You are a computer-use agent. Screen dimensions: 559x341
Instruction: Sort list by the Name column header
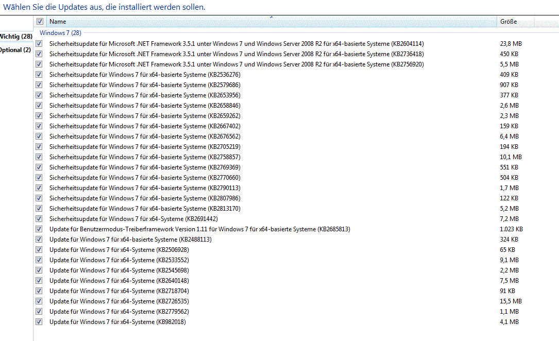tap(272, 22)
